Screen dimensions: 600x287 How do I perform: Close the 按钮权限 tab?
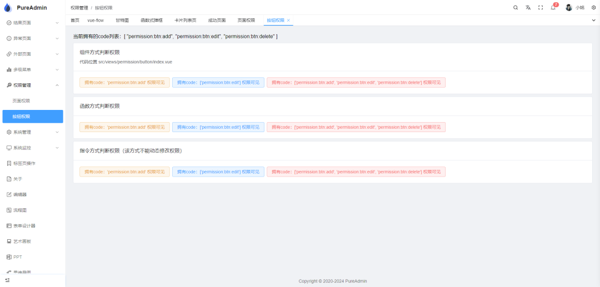[x=288, y=20]
